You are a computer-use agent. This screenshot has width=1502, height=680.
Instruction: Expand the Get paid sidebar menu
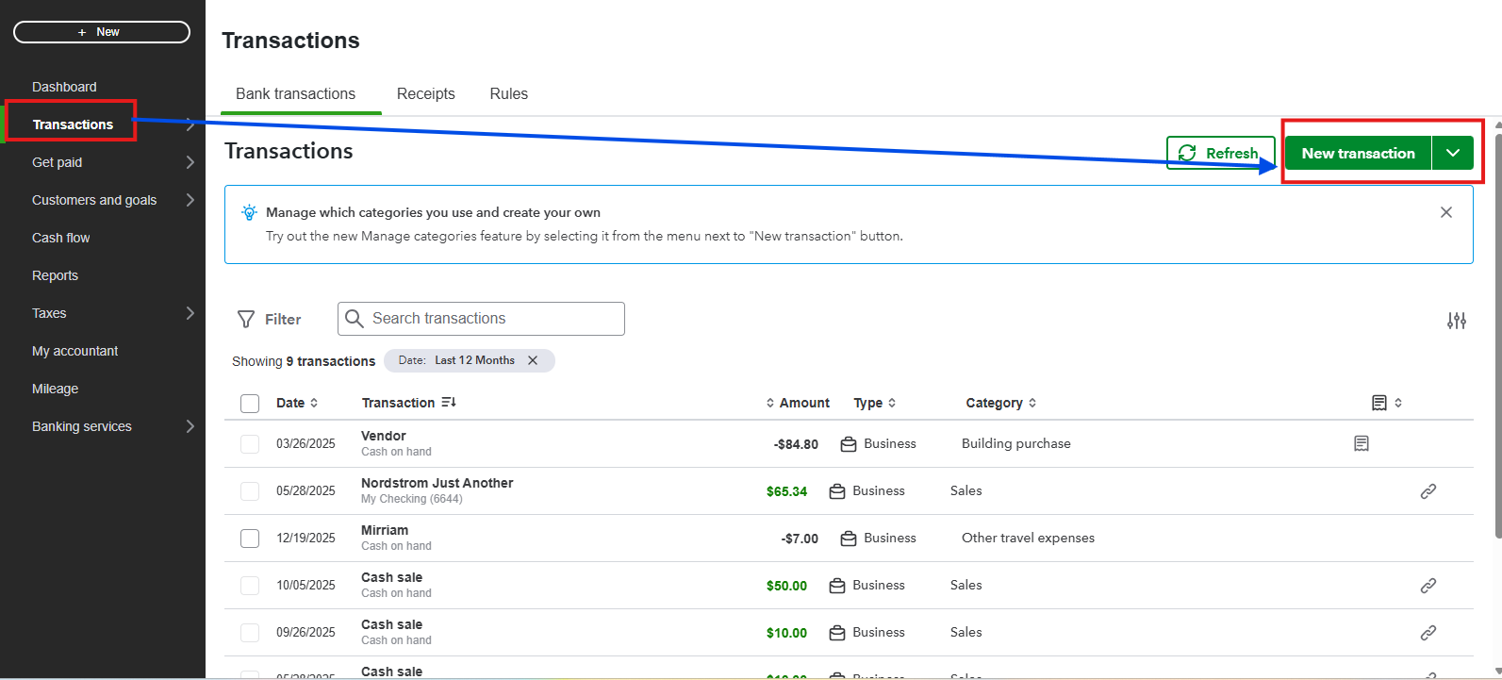pos(190,162)
